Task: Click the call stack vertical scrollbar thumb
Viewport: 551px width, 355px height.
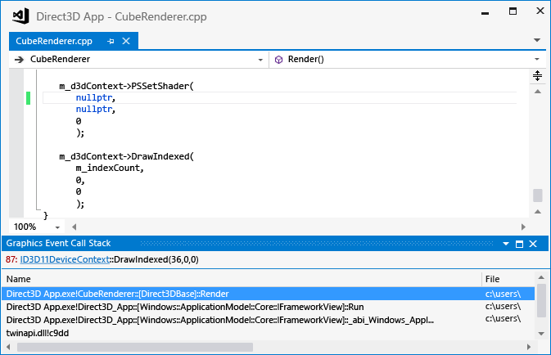Action: 541,300
